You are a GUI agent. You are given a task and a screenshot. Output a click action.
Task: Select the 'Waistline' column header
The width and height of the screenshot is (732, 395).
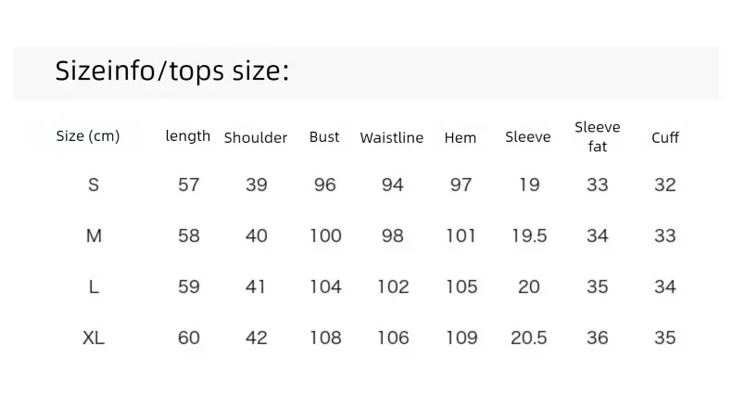(x=392, y=138)
